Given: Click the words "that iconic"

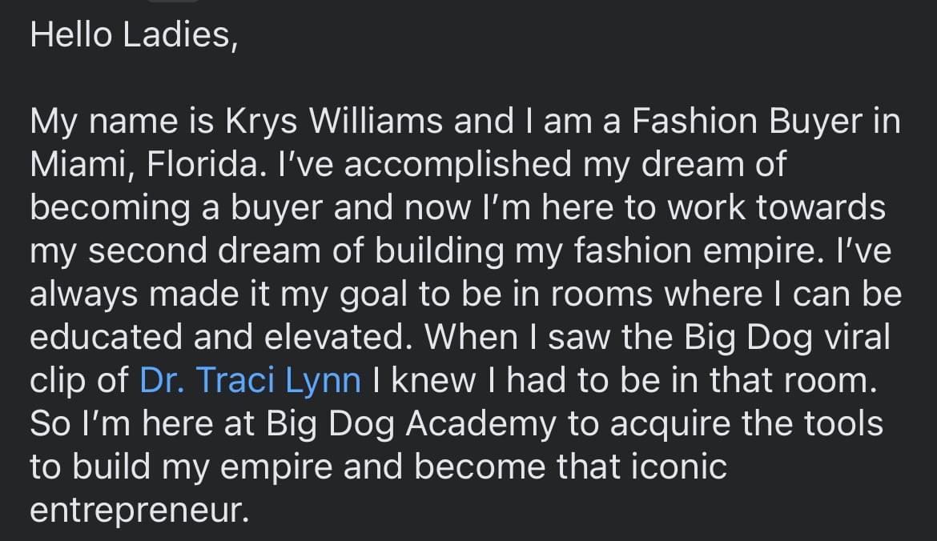Looking at the screenshot, I should (641, 467).
